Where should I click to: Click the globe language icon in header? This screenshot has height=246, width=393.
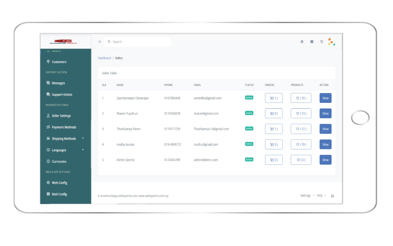302,42
